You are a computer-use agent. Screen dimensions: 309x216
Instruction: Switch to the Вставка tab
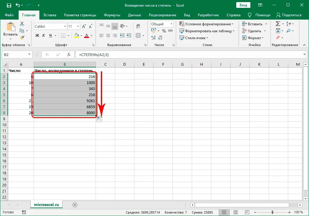point(50,15)
